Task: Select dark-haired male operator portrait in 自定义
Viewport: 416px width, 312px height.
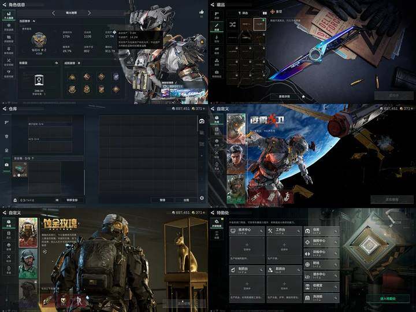Action: (236, 159)
